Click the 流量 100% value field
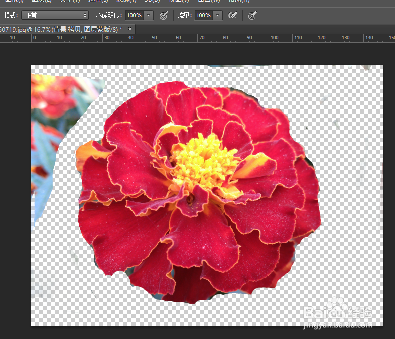Viewport: 395px width, 339px height. click(204, 15)
